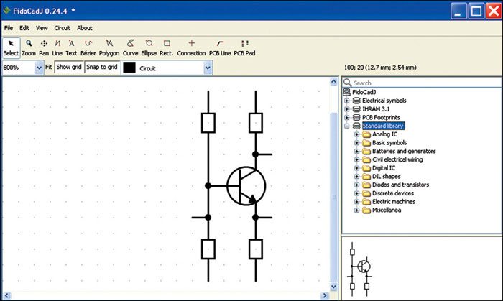Select the Polygon tool
This screenshot has height=301, width=503.
(x=109, y=47)
